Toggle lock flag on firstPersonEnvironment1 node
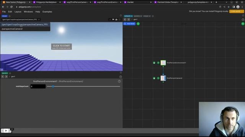The height and width of the screenshot is (137, 245). 154,63
